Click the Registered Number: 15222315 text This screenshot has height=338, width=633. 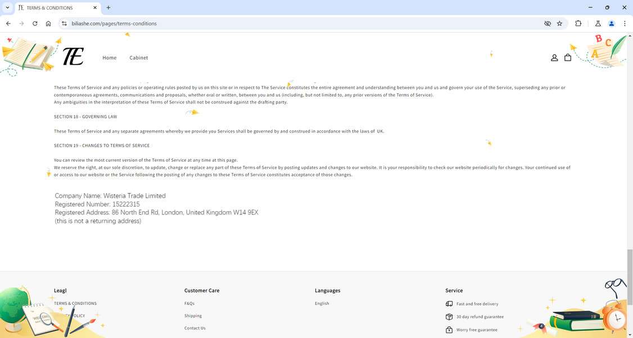(x=97, y=204)
